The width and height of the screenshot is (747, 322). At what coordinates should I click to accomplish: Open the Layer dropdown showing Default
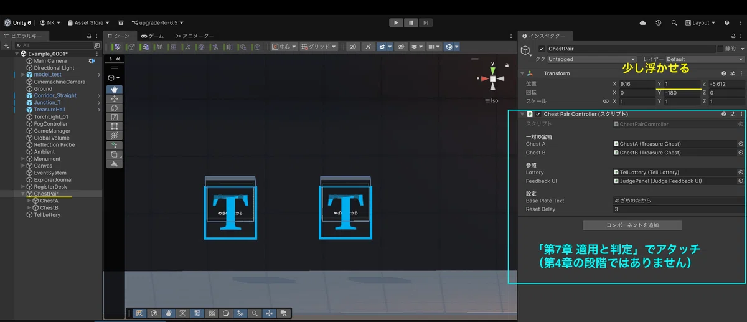pos(705,59)
